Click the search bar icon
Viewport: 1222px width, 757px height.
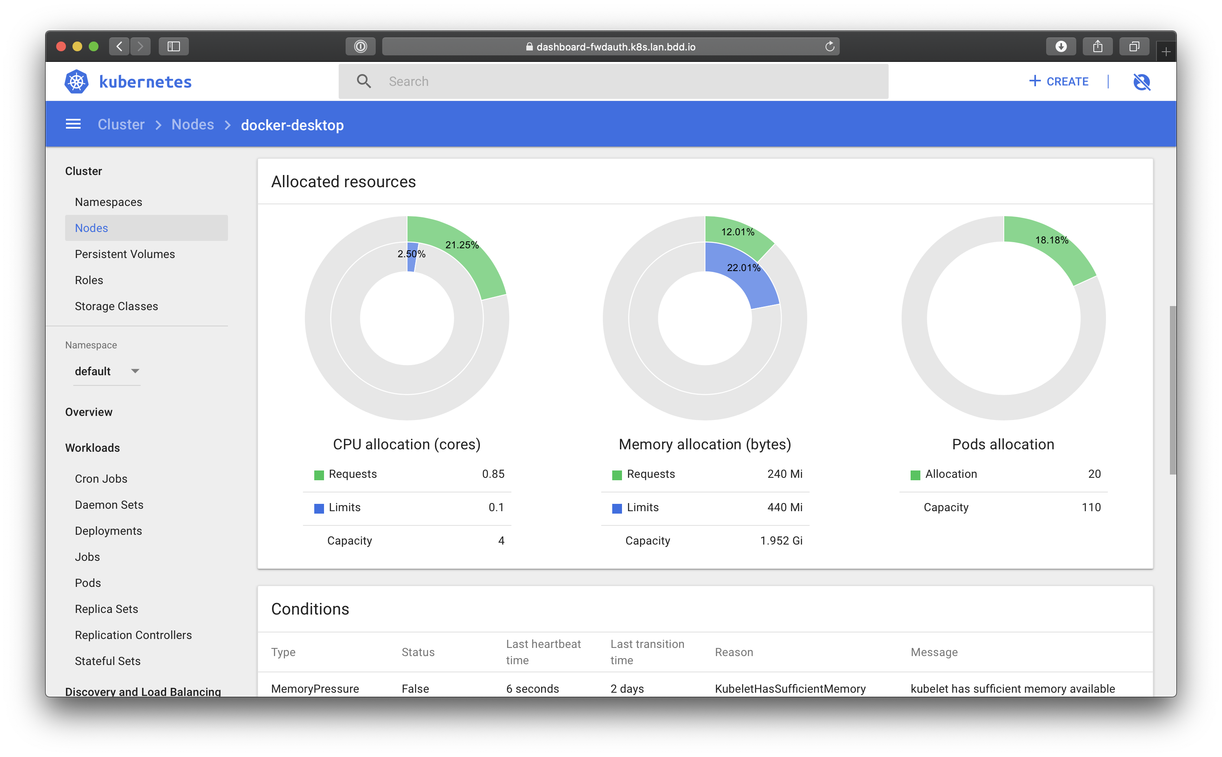pos(364,80)
